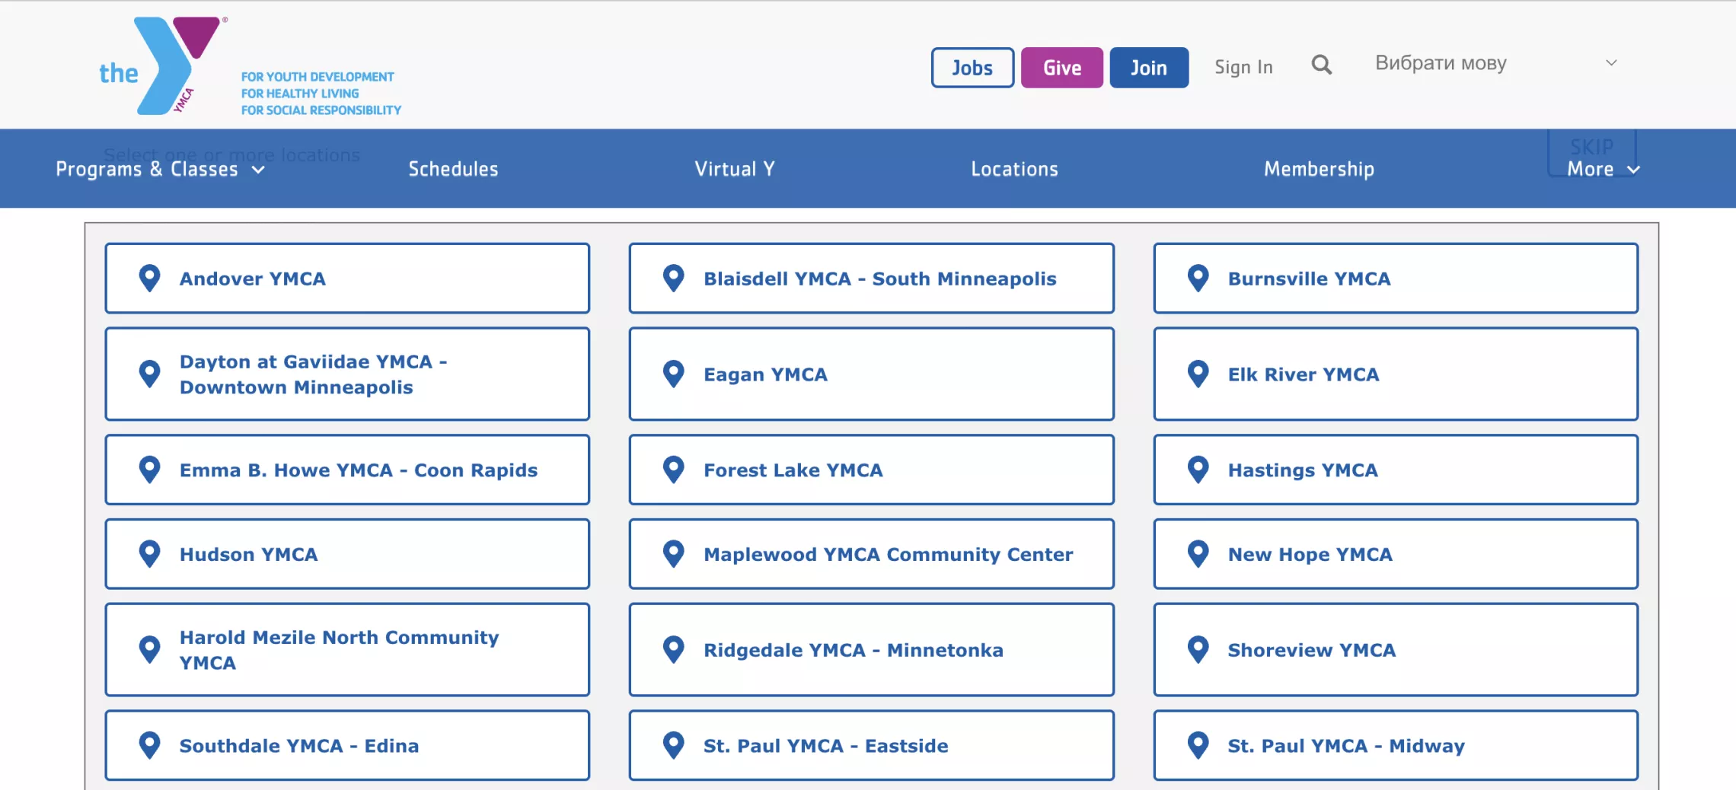1736x790 pixels.
Task: Click the 'St. Paul YMCA - Eastside' text
Action: click(826, 746)
